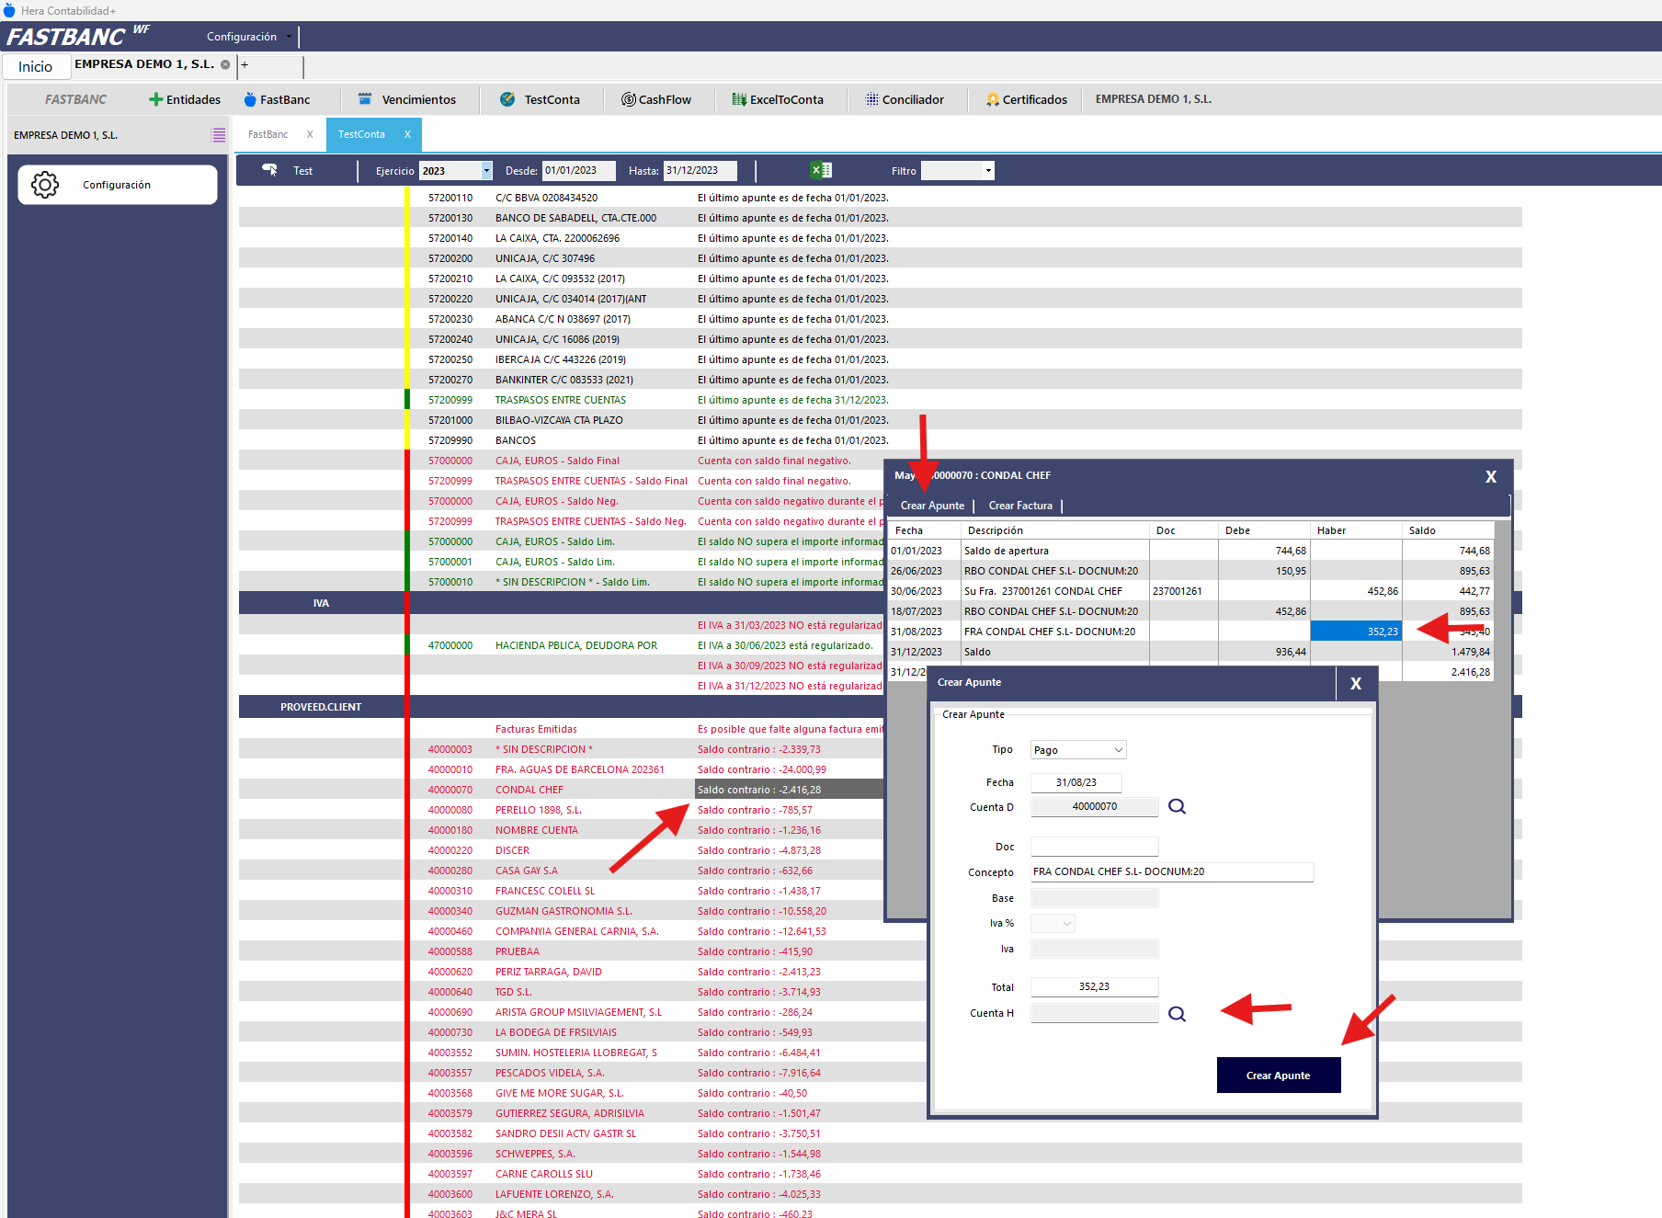This screenshot has height=1218, width=1662.
Task: Click the list icon beside EMPRESA DEMO sidebar header
Action: pos(218,135)
